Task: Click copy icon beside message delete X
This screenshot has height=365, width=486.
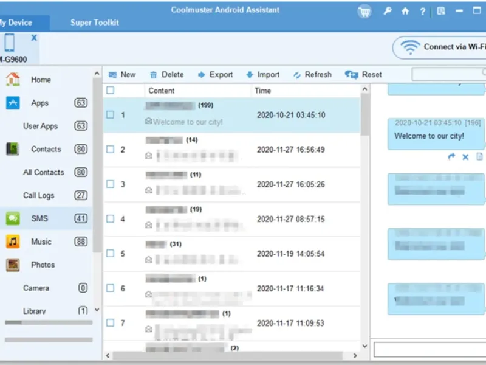Action: [479, 157]
